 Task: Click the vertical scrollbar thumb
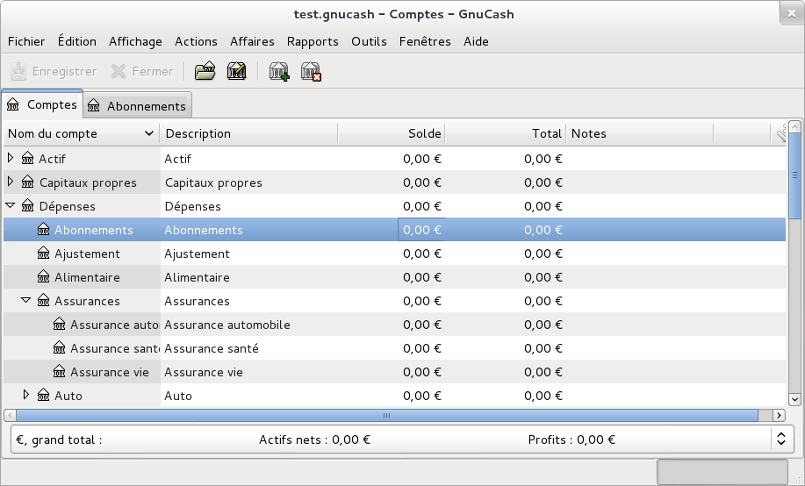point(794,174)
